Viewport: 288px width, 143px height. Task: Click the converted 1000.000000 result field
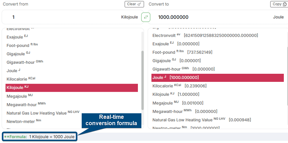click(209, 17)
